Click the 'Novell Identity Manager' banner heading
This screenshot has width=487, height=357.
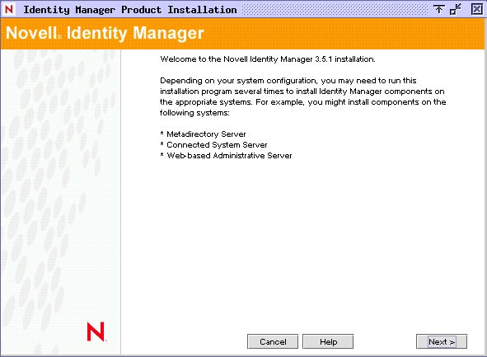pyautogui.click(x=105, y=33)
